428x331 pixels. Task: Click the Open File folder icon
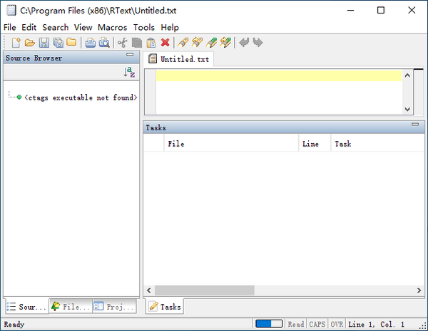coord(30,43)
